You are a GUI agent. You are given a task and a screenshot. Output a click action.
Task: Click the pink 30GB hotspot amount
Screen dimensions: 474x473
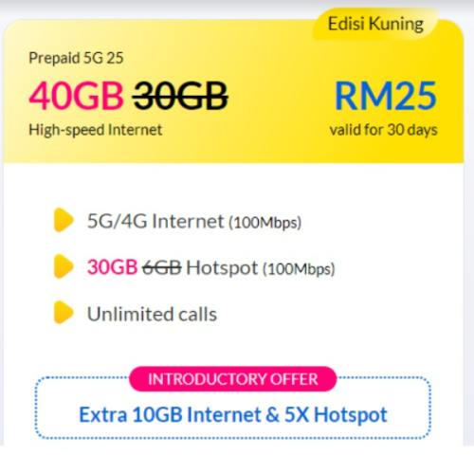(112, 267)
